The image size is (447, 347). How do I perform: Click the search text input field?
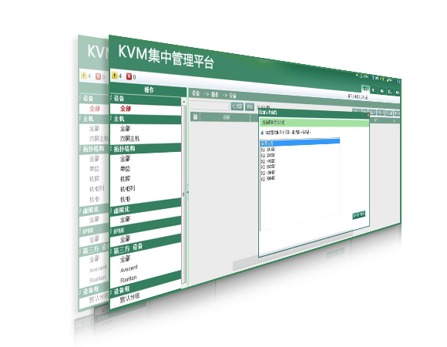pyautogui.click(x=210, y=106)
